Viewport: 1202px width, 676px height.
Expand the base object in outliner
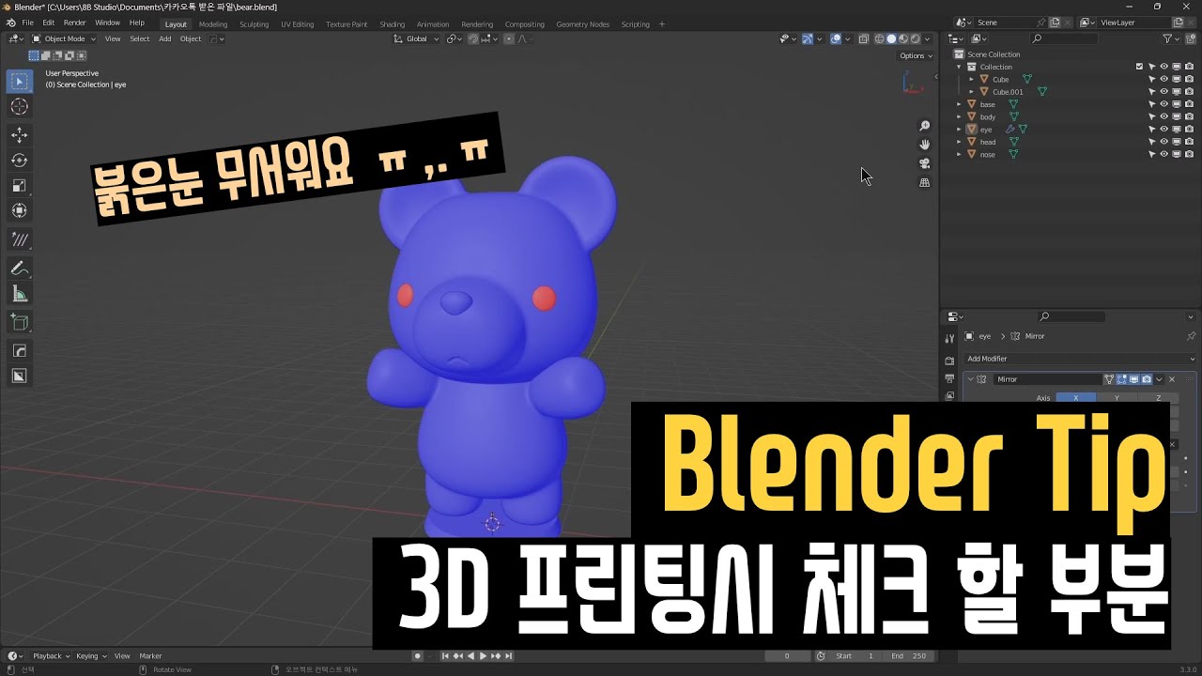tap(959, 104)
